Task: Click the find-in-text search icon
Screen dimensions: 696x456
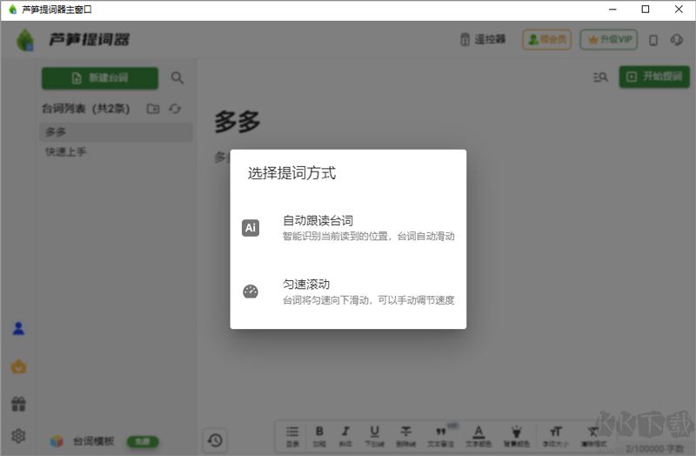Action: 600,77
